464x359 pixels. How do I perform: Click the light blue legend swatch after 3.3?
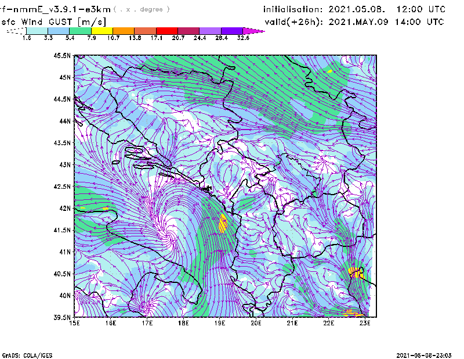point(59,31)
